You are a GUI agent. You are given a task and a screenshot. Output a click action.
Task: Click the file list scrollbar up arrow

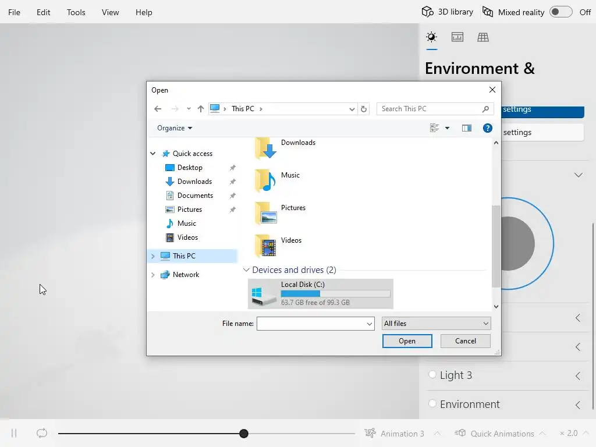(x=496, y=143)
